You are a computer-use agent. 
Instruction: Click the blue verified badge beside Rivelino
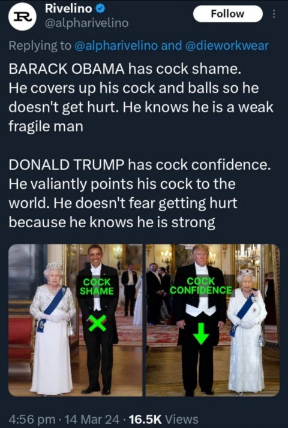pyautogui.click(x=101, y=9)
